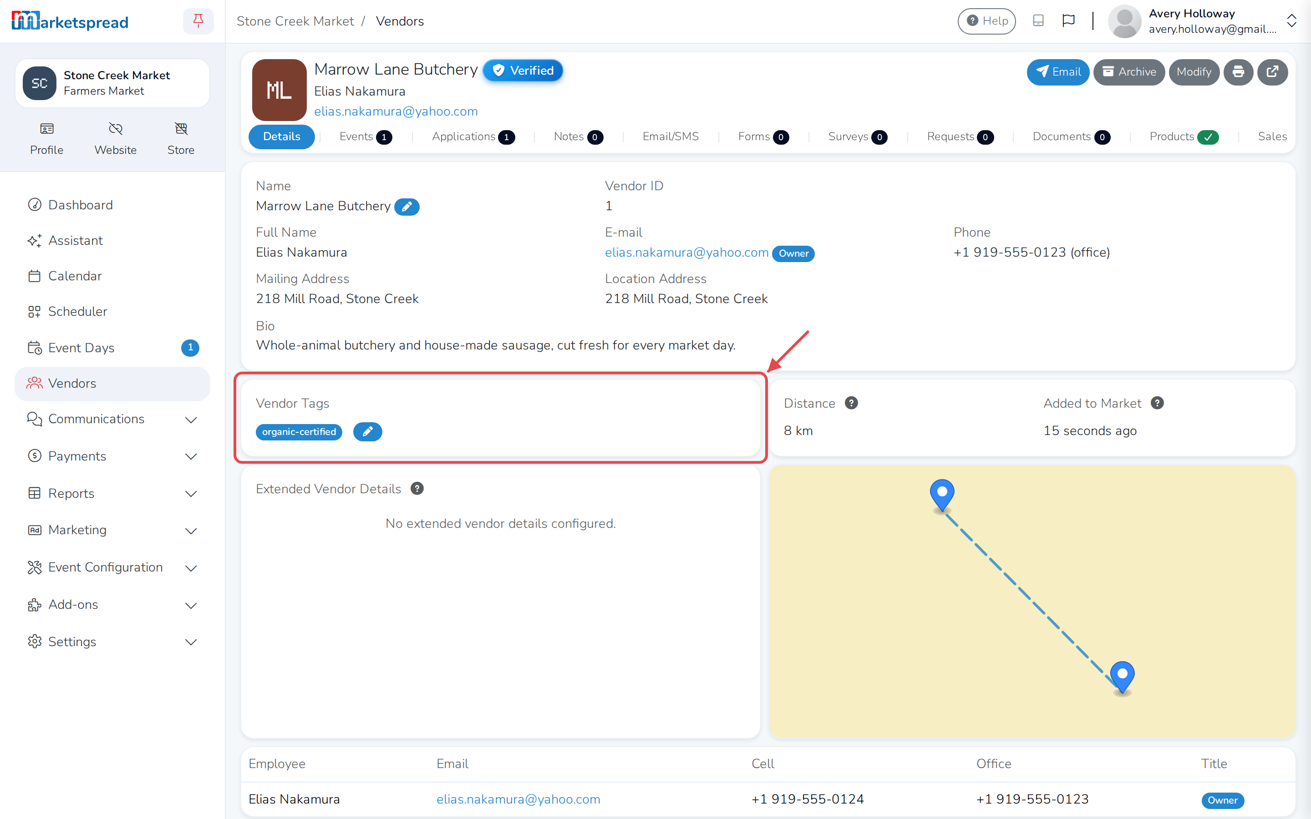Show Extended Vendor Details help icon
The height and width of the screenshot is (819, 1311).
[417, 489]
